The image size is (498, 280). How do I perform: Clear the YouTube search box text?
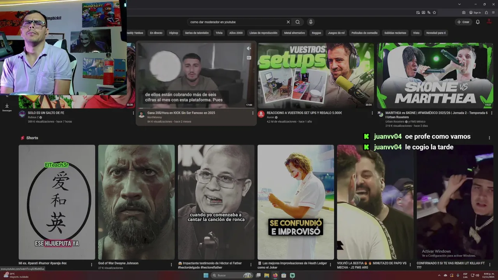point(288,22)
